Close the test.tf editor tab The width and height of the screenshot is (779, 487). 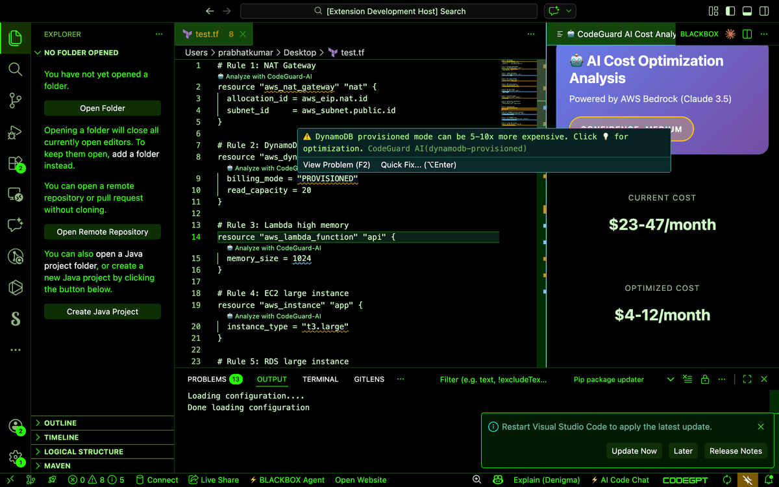pos(243,34)
